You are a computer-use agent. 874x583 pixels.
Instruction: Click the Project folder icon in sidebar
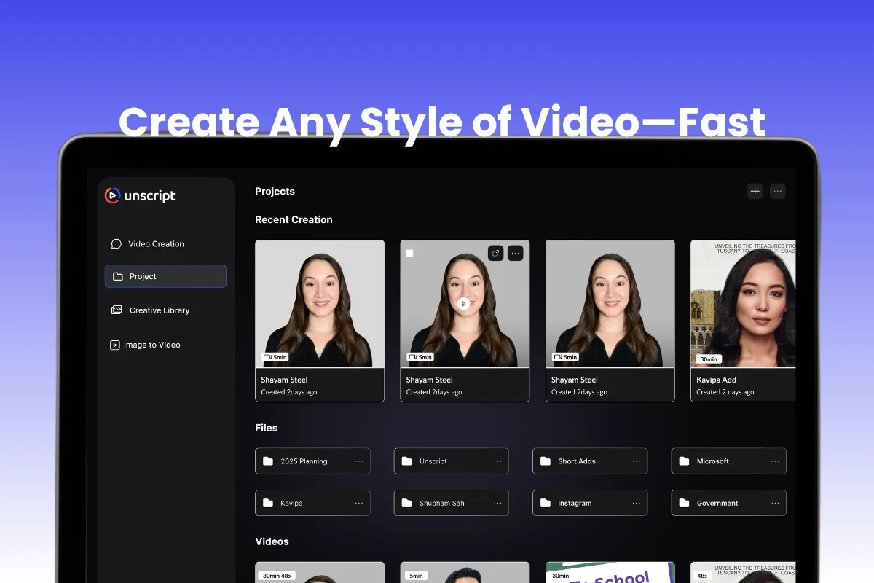[x=117, y=276]
